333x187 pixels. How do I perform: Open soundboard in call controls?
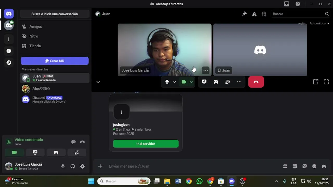(x=228, y=82)
